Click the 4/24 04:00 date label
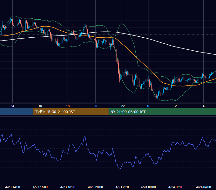This screenshot has height=190, width=216. pyautogui.click(x=204, y=187)
